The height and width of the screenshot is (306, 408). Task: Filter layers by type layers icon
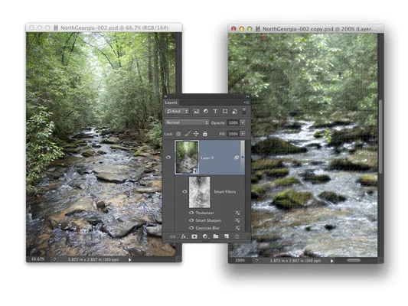pyautogui.click(x=215, y=111)
